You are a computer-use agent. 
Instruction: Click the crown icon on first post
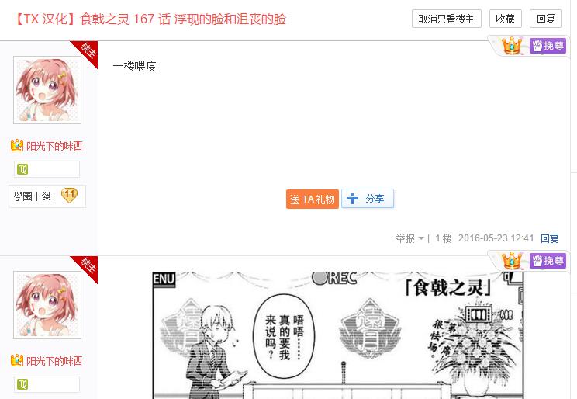tap(512, 46)
